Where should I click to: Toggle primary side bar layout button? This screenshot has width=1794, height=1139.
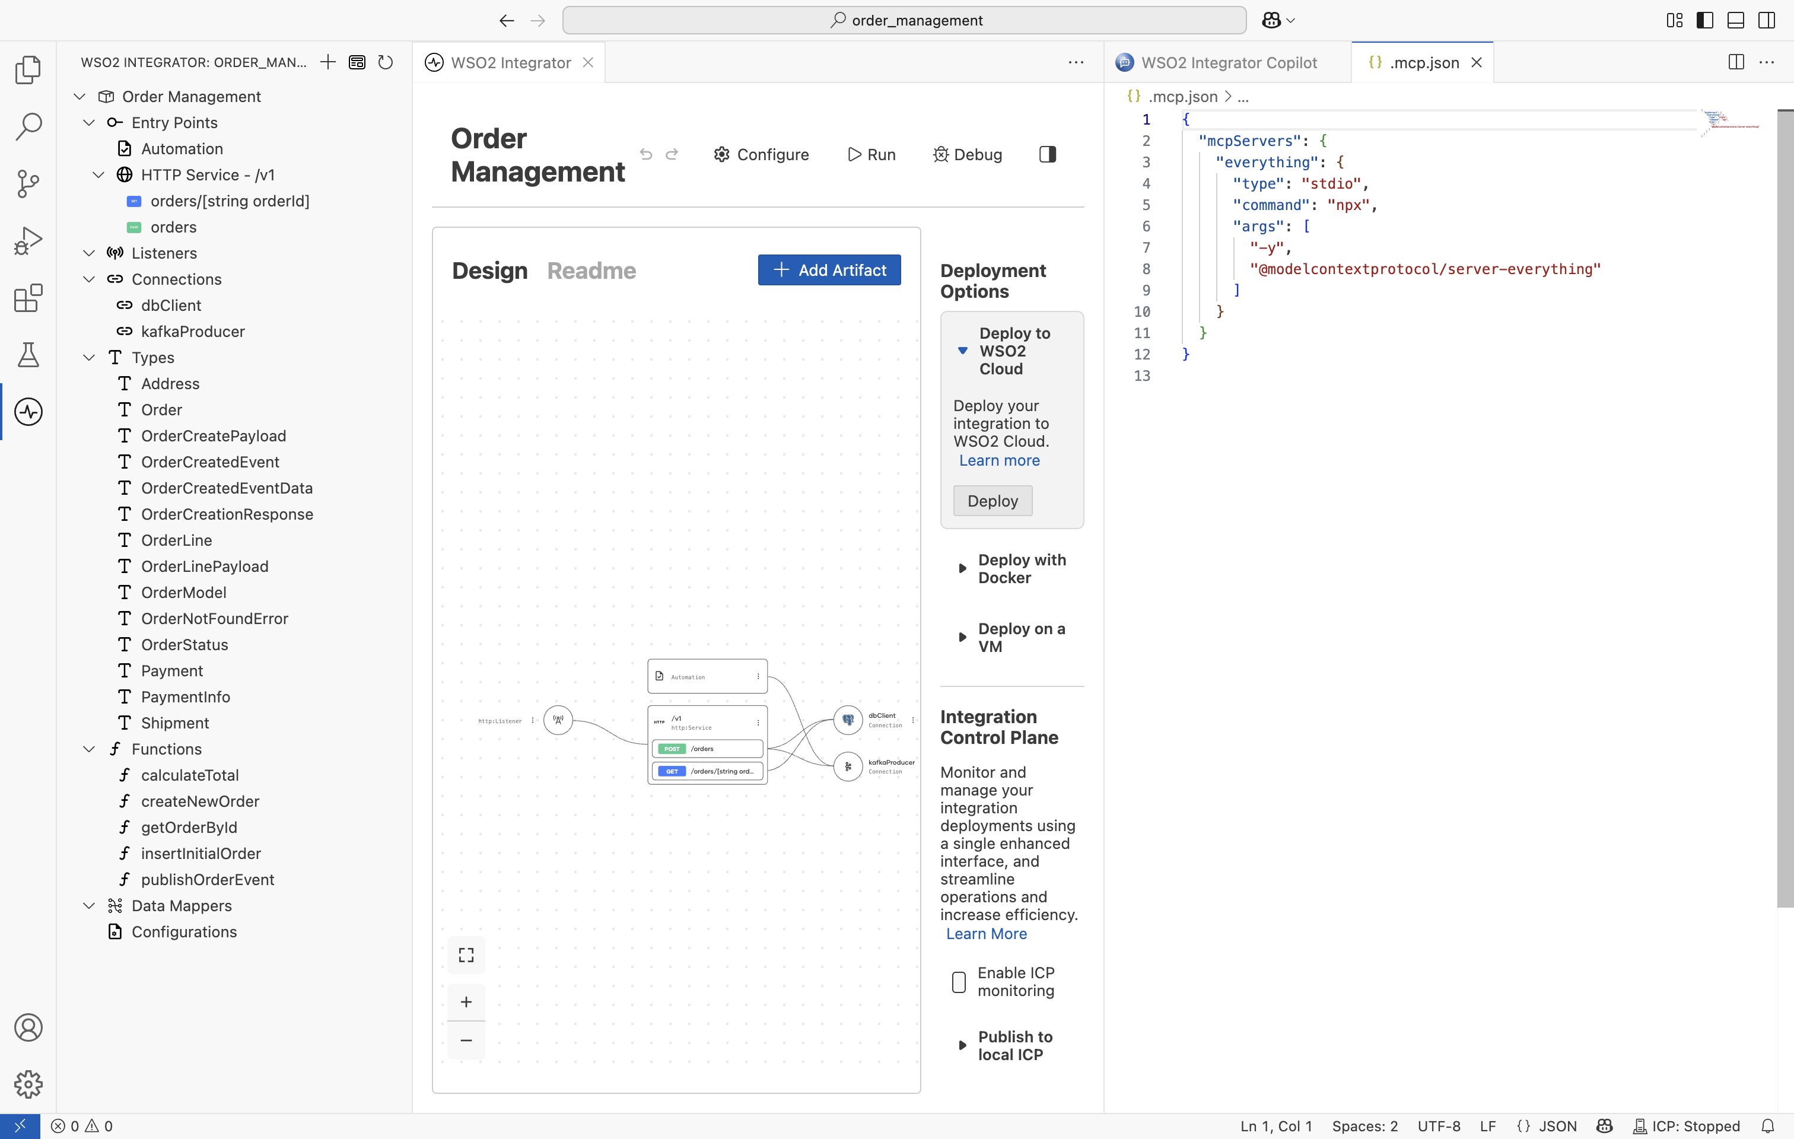(1704, 20)
